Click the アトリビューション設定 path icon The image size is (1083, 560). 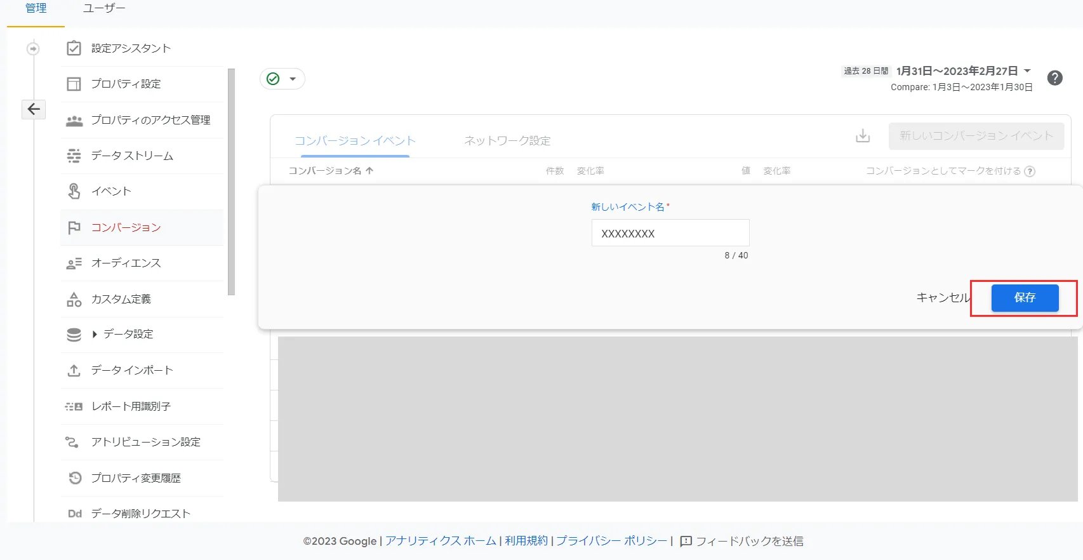[72, 442]
